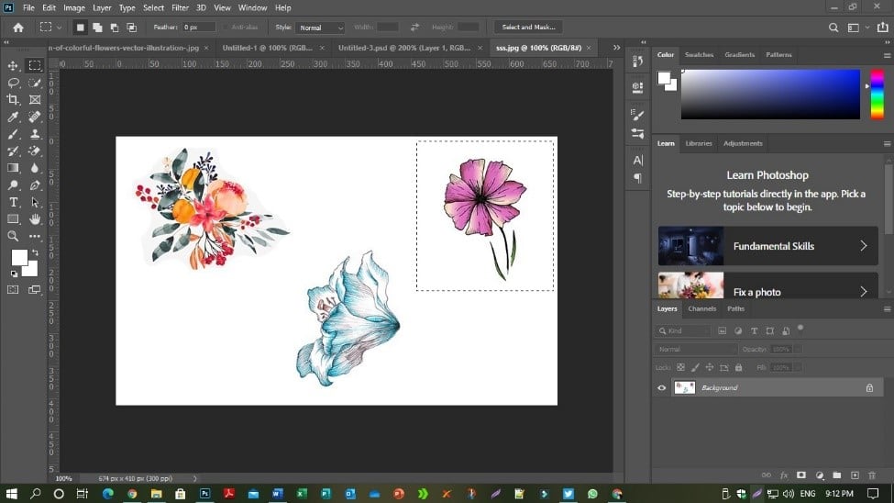Click the Feather input field
894x503 pixels.
pos(198,28)
